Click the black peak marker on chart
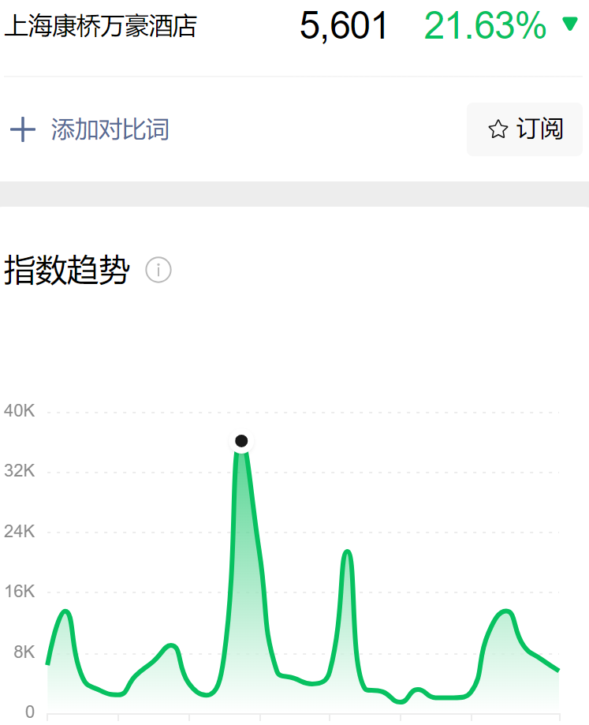The image size is (589, 725). (x=241, y=441)
